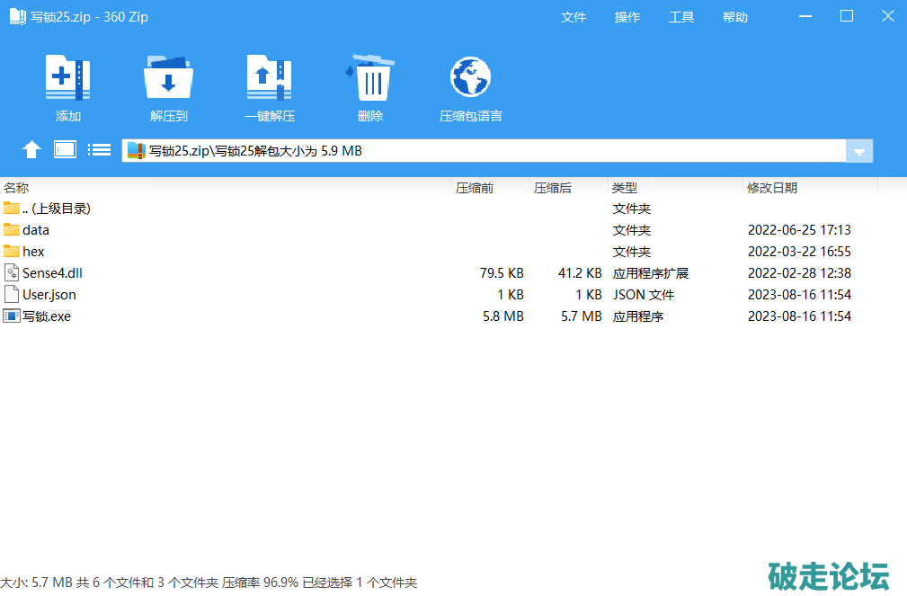Click the archive path address field
The image size is (907, 596).
tap(485, 151)
